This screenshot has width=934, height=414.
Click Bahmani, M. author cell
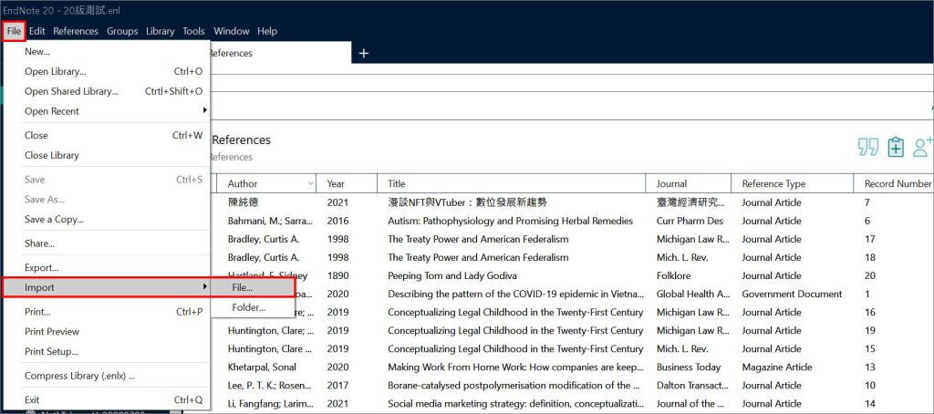(x=270, y=221)
